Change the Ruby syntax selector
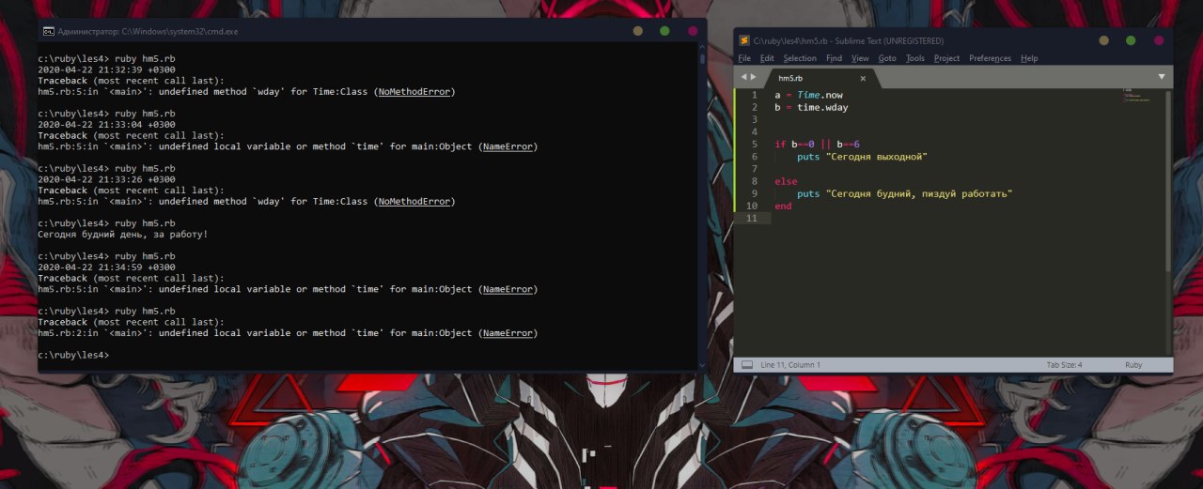1203x489 pixels. click(1133, 364)
